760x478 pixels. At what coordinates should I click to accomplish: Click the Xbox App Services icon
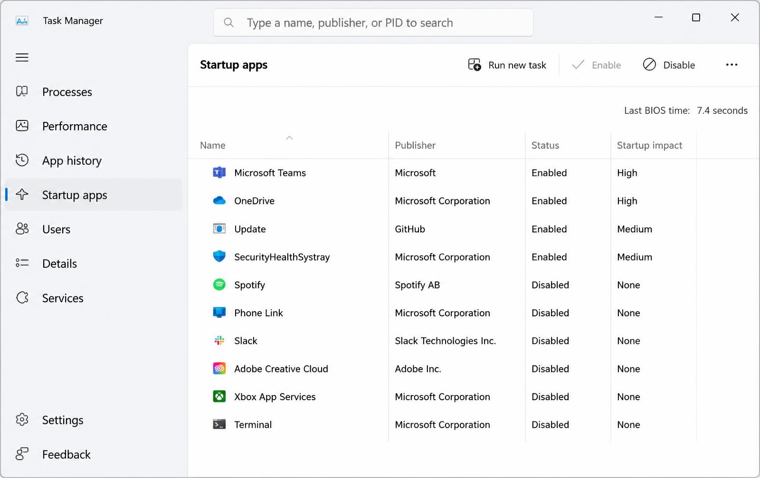click(x=219, y=396)
